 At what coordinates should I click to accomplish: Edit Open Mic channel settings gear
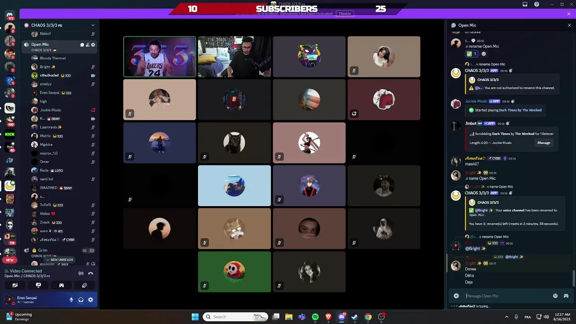93,45
